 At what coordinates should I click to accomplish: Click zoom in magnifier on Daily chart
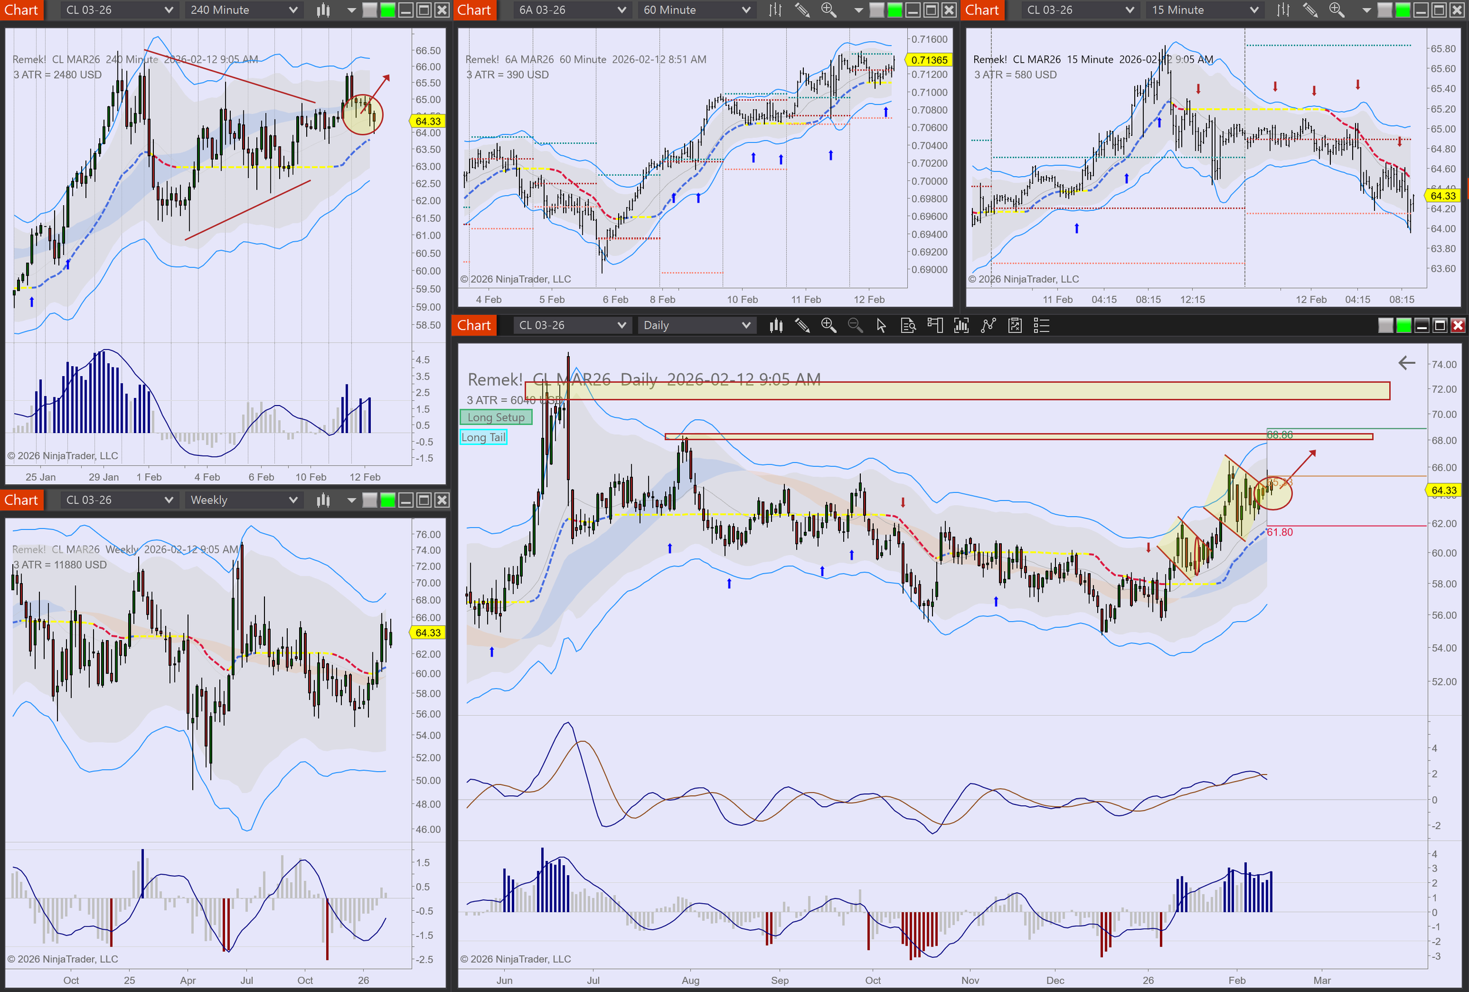pos(828,325)
